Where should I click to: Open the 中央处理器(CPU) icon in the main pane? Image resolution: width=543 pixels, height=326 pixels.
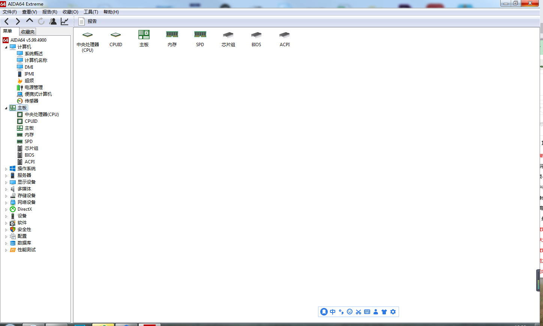[x=88, y=41]
